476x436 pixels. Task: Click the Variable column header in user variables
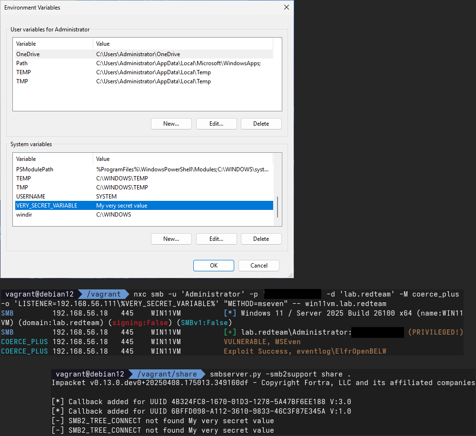[x=53, y=44]
